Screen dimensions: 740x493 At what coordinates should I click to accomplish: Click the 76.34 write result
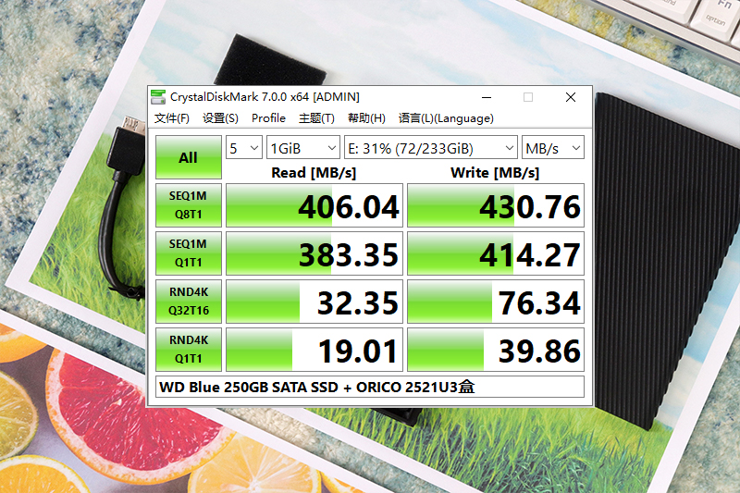pyautogui.click(x=496, y=302)
